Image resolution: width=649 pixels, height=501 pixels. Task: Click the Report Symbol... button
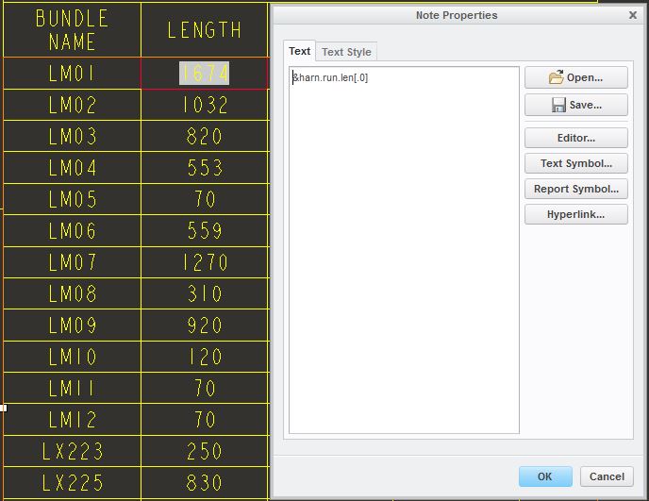tap(575, 189)
